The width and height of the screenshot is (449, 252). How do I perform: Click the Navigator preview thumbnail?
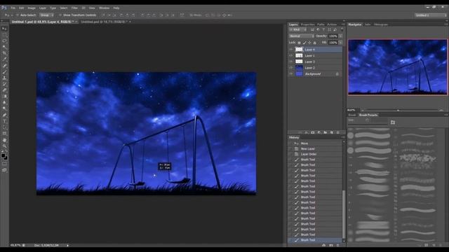tap(398, 67)
